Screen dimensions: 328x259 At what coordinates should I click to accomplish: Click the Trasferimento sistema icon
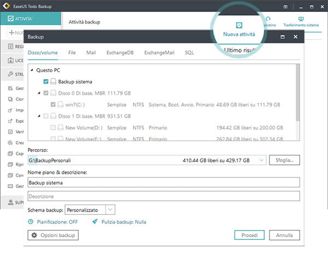pyautogui.click(x=301, y=19)
